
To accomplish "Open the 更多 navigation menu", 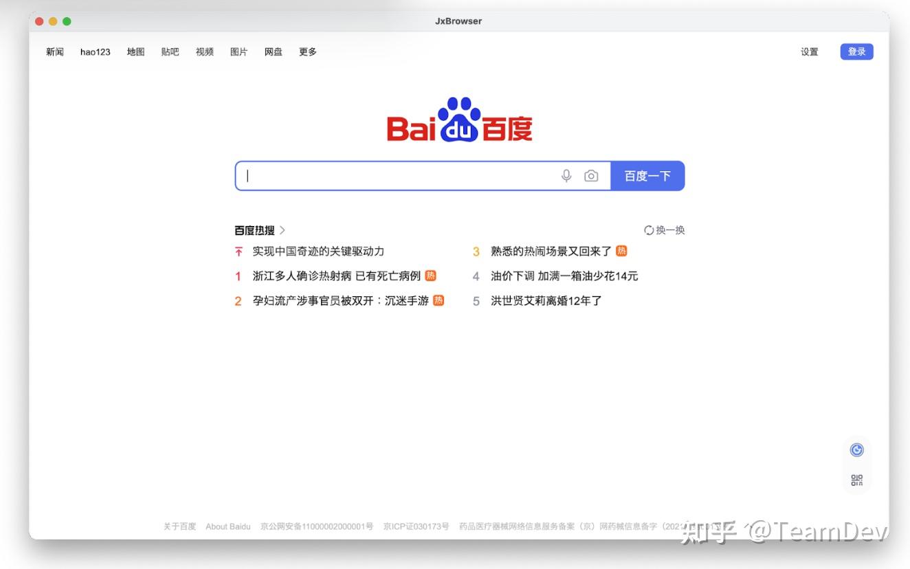I will point(307,52).
